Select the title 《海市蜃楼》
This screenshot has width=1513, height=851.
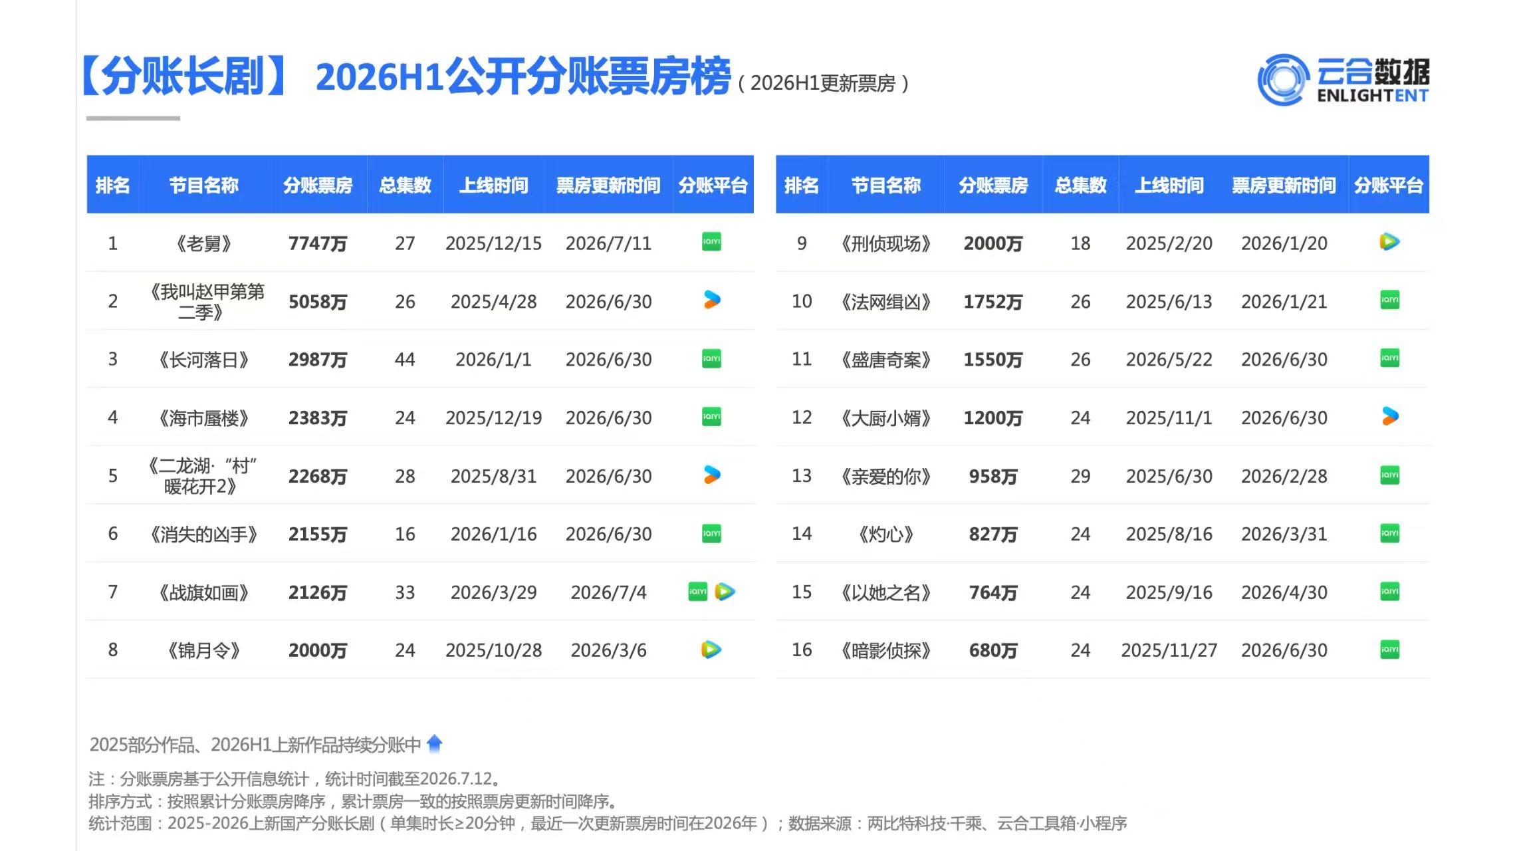(x=203, y=418)
